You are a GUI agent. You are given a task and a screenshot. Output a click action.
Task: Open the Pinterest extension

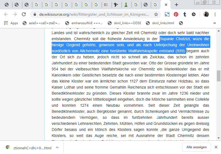tap(176, 14)
